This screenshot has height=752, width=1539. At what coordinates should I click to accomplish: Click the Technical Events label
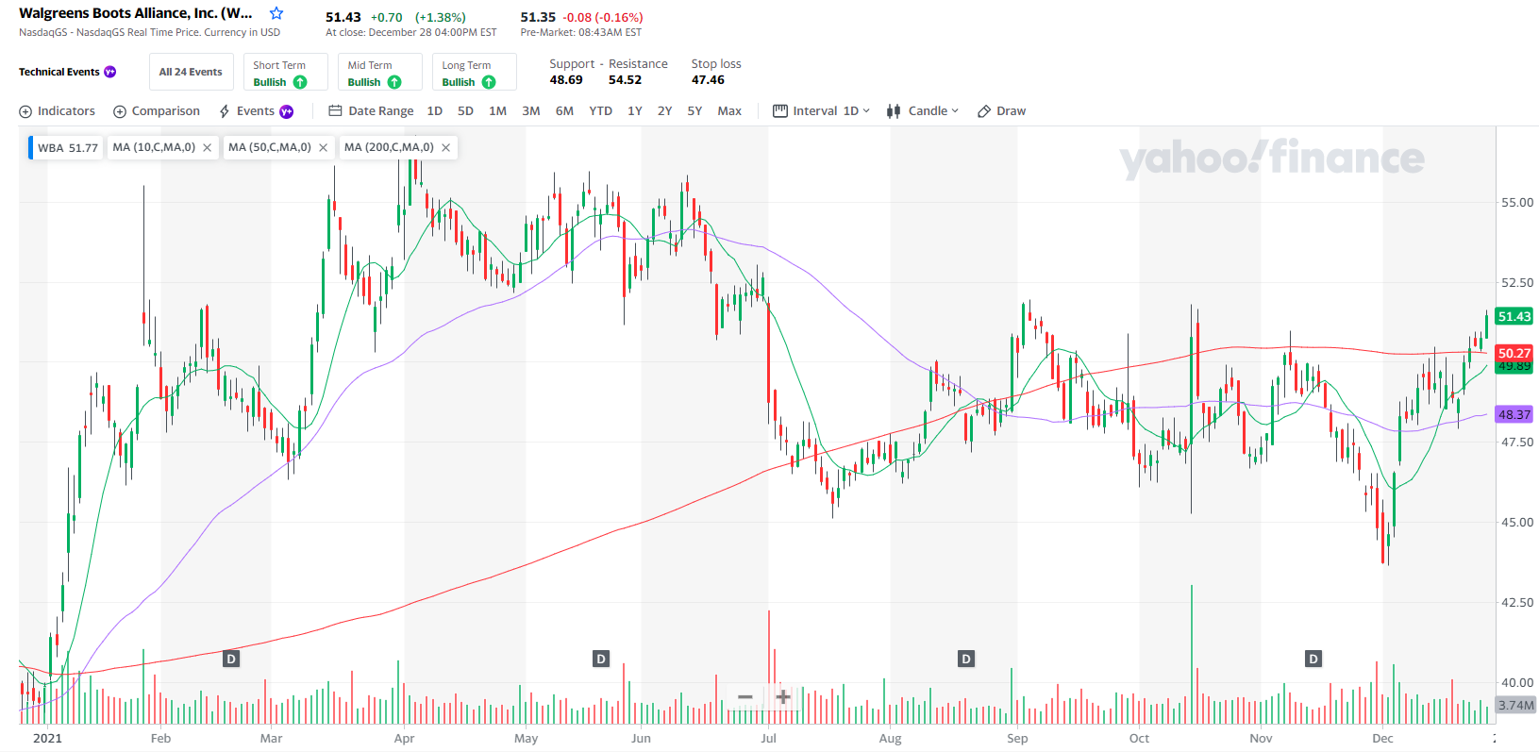coord(59,72)
